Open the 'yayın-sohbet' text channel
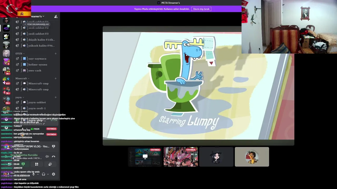Image resolution: width=337 pixels, height=189 pixels. tap(36, 102)
